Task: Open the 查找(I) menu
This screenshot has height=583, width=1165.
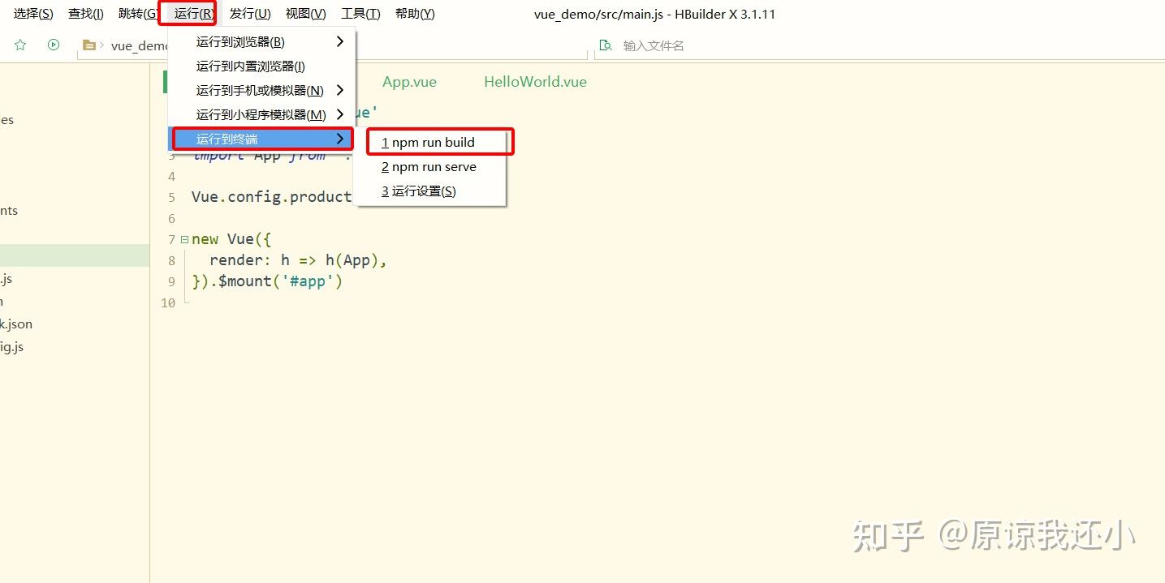Action: [86, 14]
